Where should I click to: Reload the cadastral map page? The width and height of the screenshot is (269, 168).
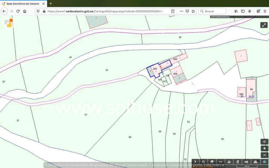[18, 11]
